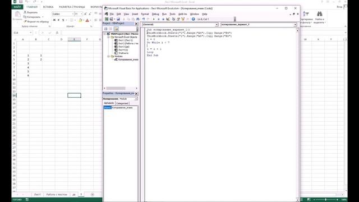Click View Code icon in Project panel
Image resolution: width=359 pixels, height=202 pixels.
[x=106, y=29]
